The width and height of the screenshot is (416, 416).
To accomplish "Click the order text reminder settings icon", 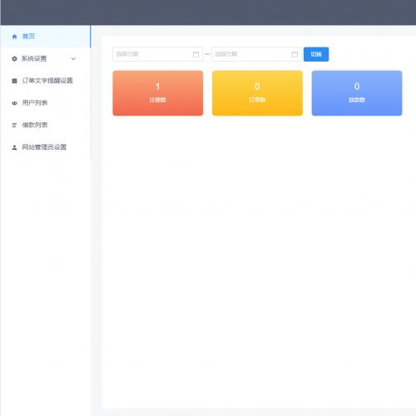I will 14,81.
